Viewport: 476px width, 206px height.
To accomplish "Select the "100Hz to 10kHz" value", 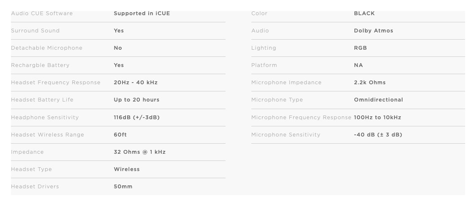I will [x=377, y=118].
